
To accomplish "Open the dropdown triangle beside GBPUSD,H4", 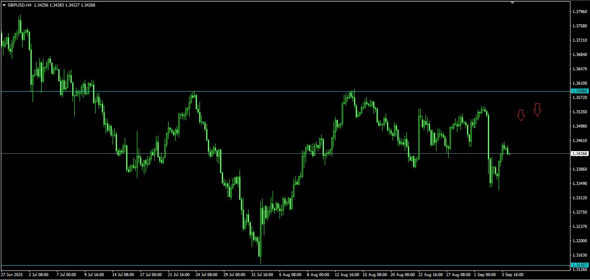I will point(4,5).
